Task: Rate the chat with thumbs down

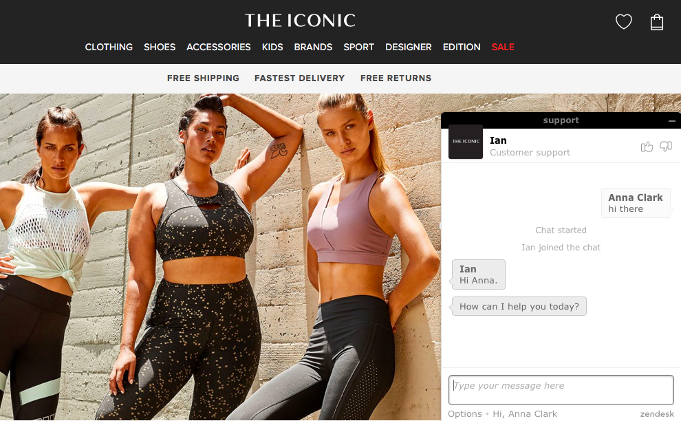Action: coord(666,147)
